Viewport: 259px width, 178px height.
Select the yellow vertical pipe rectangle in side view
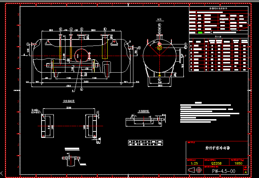[104, 48]
